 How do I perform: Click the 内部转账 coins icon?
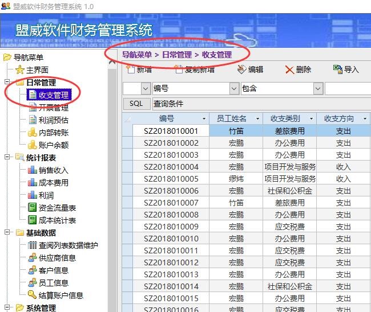pyautogui.click(x=33, y=133)
